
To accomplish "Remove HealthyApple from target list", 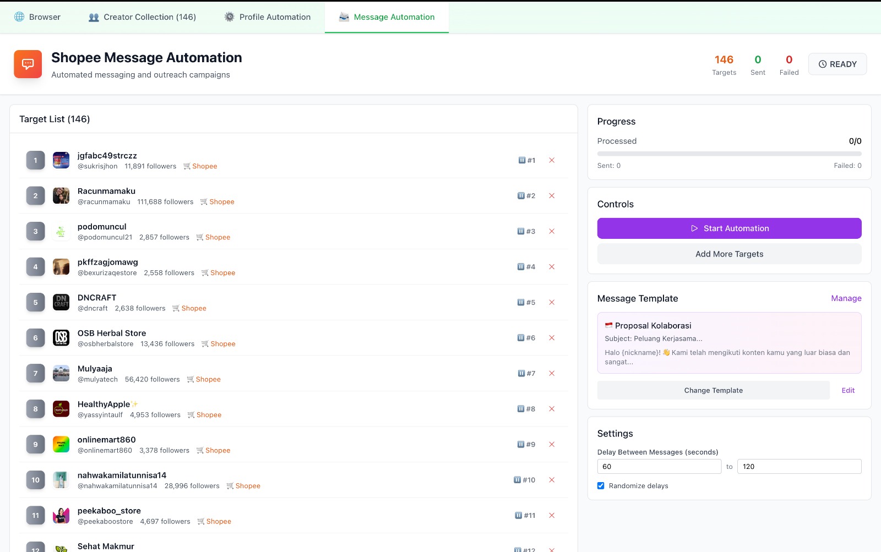I will [552, 409].
